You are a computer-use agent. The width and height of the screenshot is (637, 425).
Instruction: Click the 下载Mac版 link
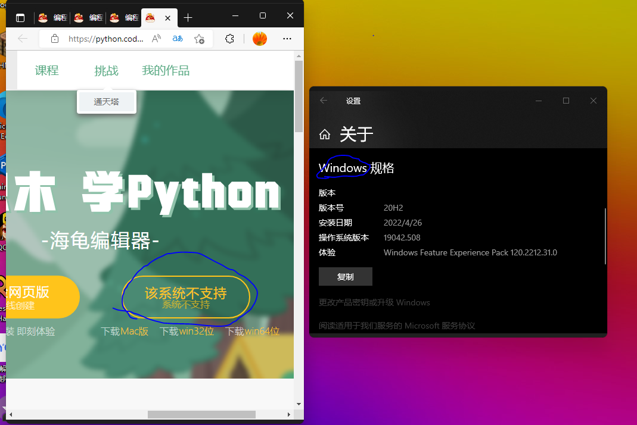click(x=125, y=331)
